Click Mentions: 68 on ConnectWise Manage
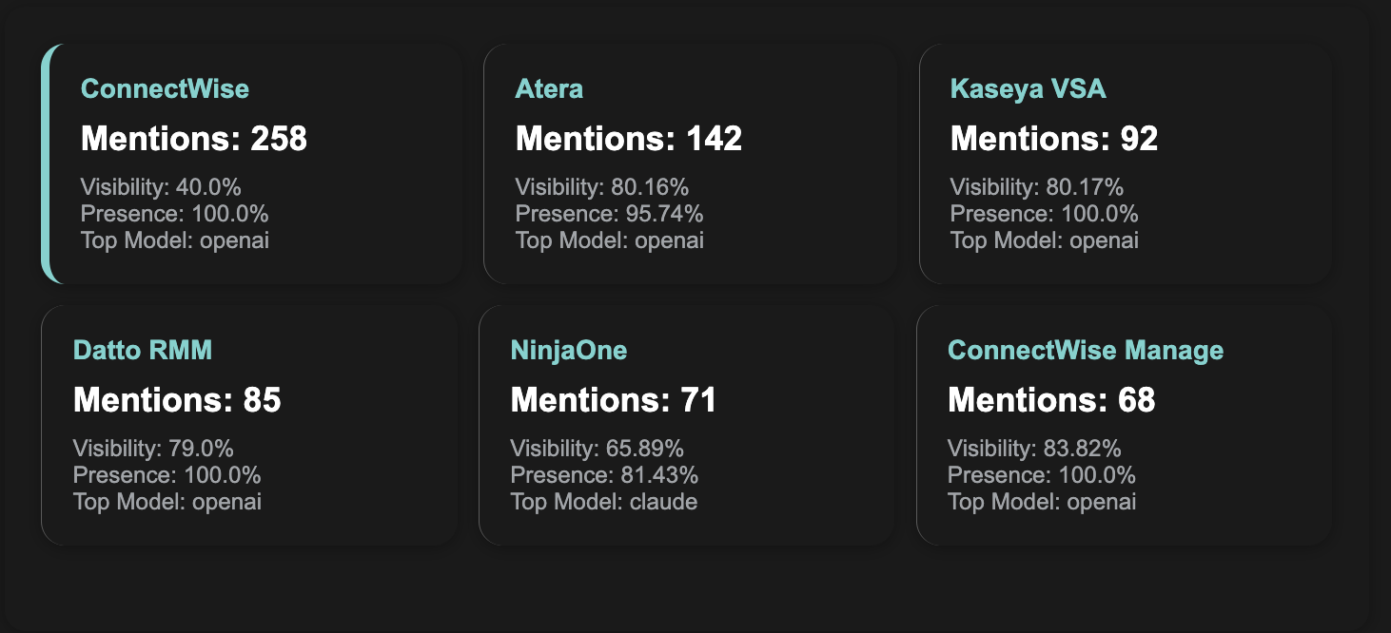Image resolution: width=1391 pixels, height=633 pixels. [x=1051, y=400]
